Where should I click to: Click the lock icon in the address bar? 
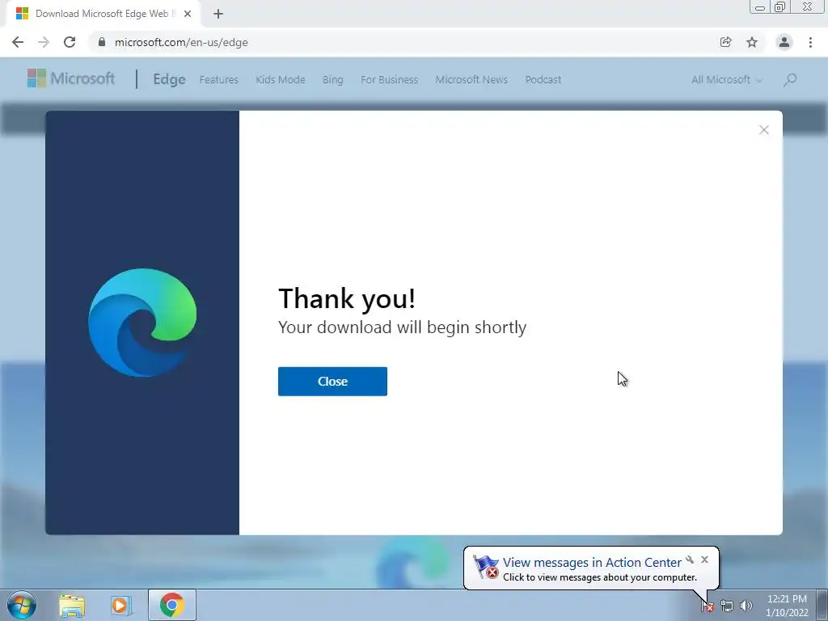point(102,42)
